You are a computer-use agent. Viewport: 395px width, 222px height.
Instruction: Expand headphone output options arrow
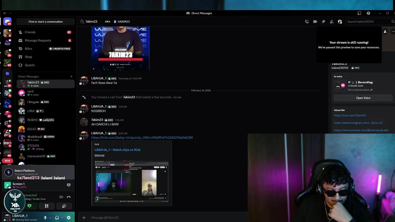pyautogui.click(x=62, y=218)
